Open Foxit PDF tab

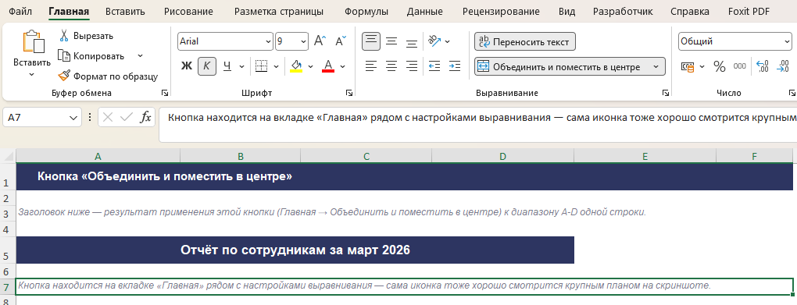tap(749, 11)
